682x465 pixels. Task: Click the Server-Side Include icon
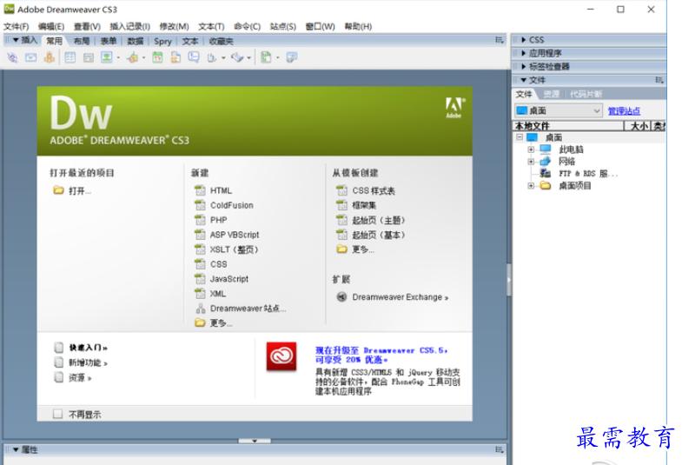coord(175,57)
